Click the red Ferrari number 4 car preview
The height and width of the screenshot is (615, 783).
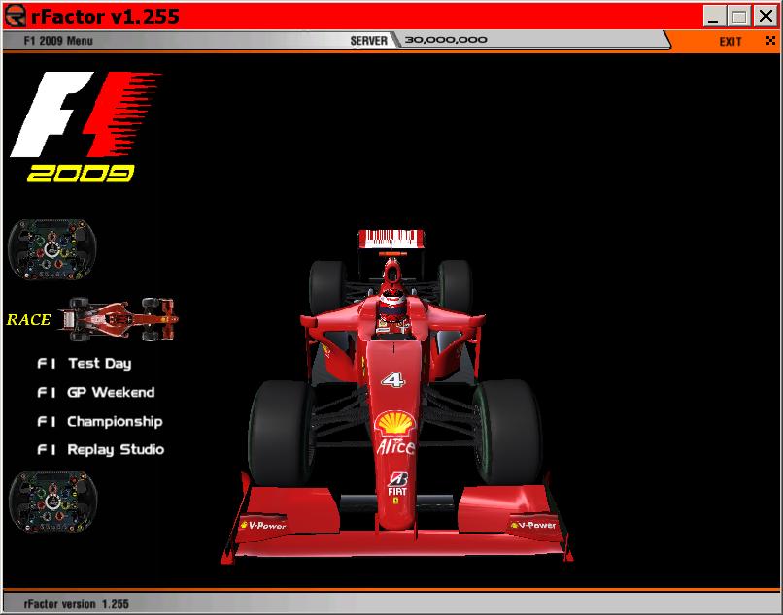point(397,397)
